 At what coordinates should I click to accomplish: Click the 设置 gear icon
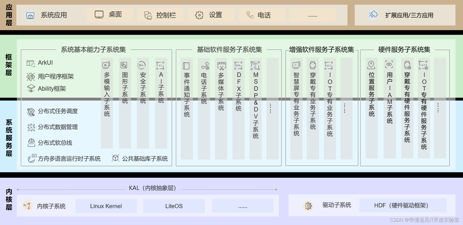199,15
